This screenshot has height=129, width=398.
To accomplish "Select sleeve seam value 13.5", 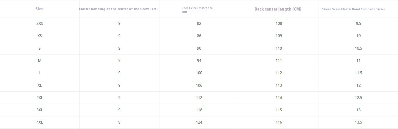I will tap(359, 122).
